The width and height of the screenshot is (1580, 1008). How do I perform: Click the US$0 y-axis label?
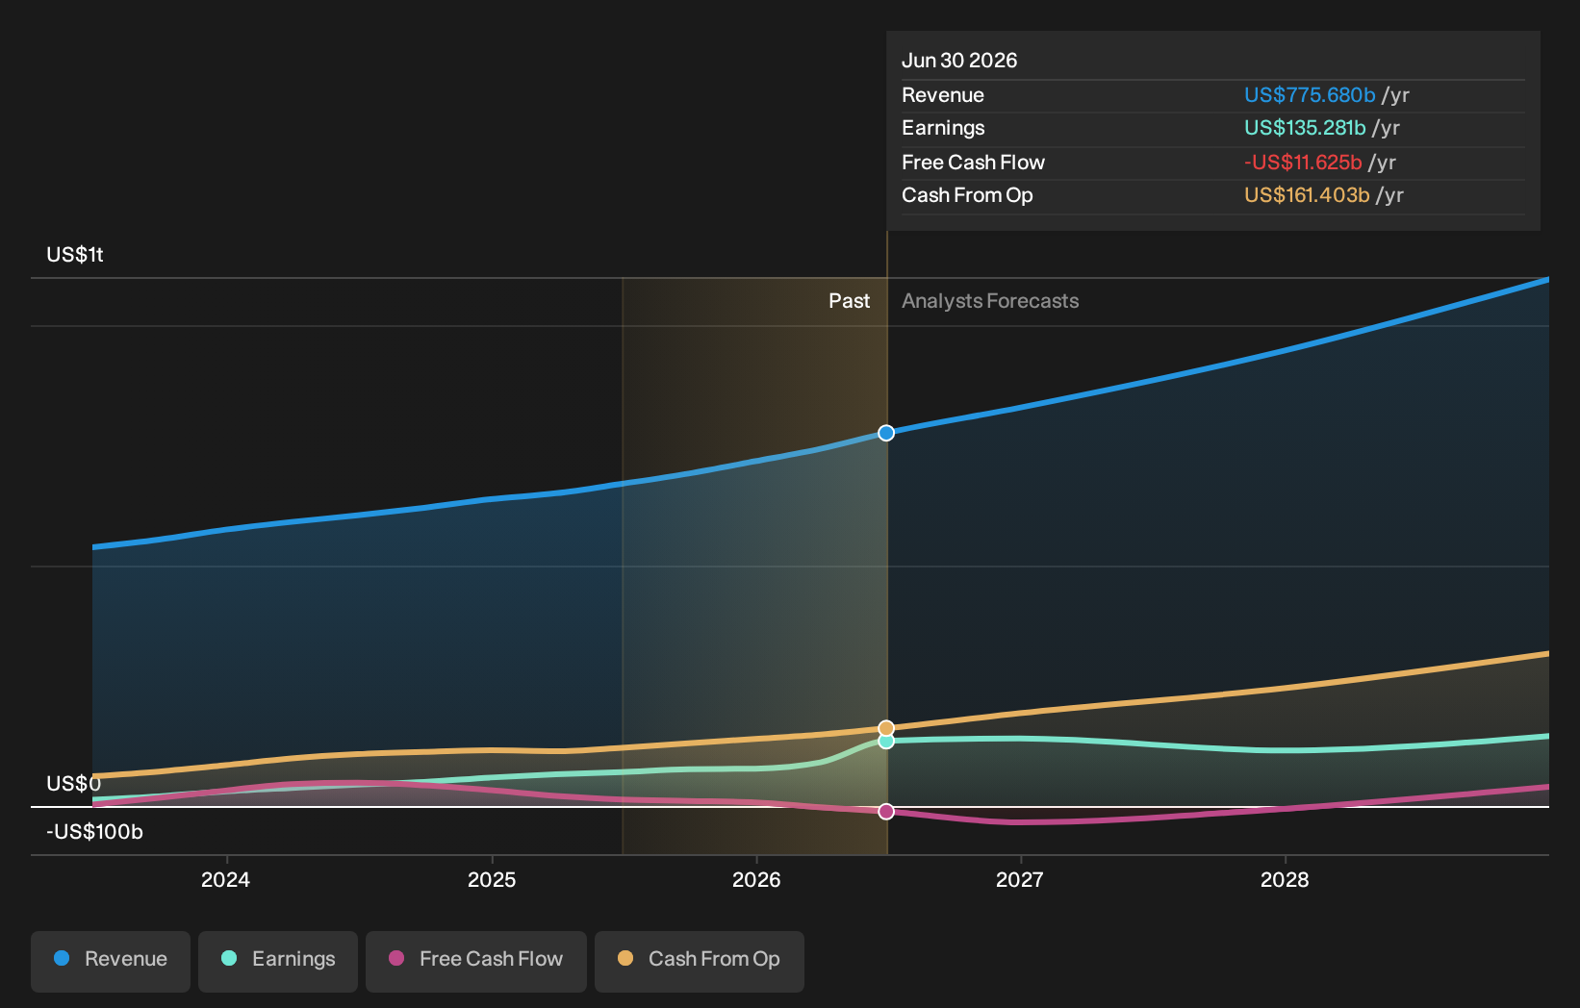click(73, 784)
